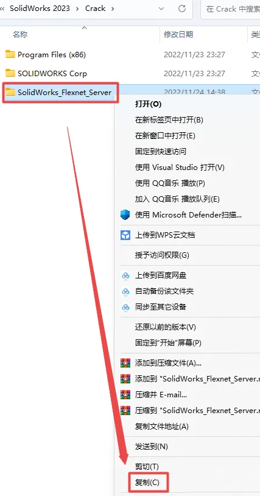The height and width of the screenshot is (496, 260).
Task: Click the WinRAR icon beside 添加到压缩文件(A)...
Action: coord(125,363)
